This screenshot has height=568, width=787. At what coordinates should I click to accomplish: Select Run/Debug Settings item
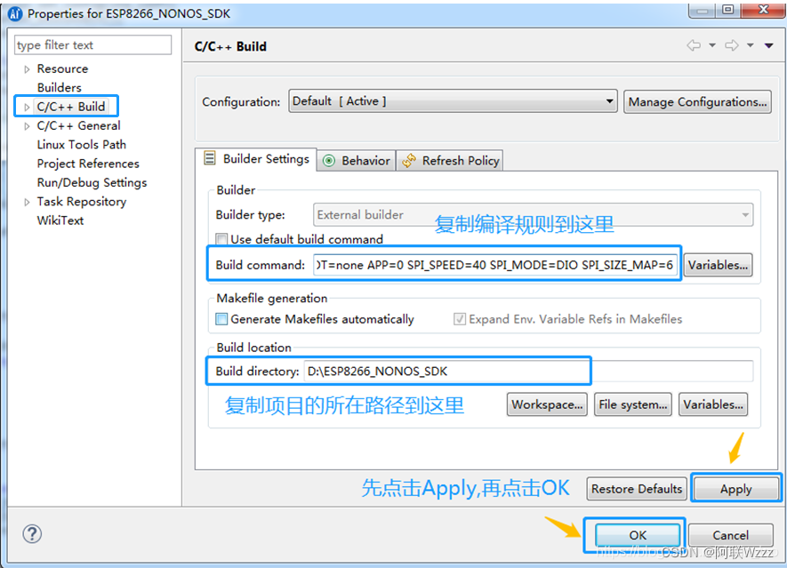[92, 182]
